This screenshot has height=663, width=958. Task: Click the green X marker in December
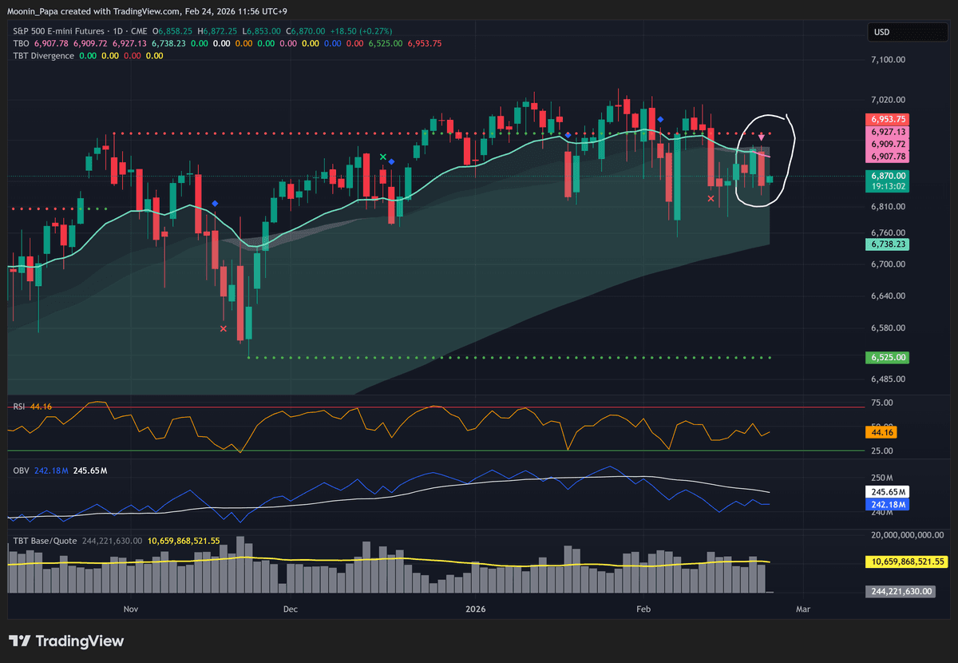[383, 157]
